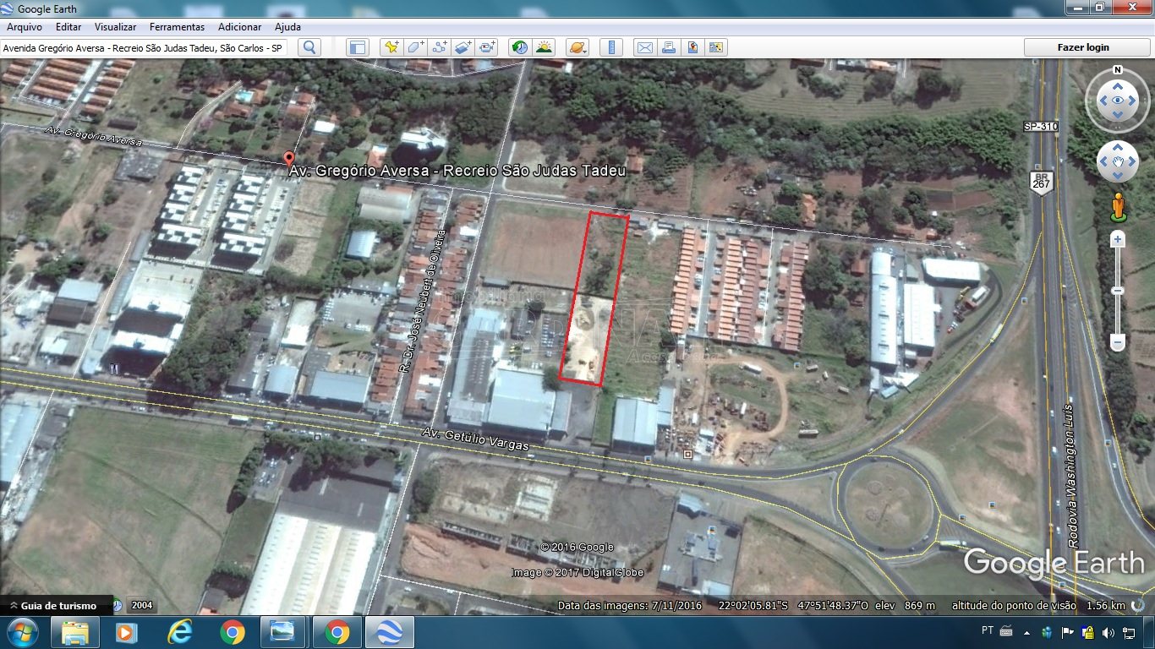Toggle historical imagery clock

pyautogui.click(x=520, y=47)
